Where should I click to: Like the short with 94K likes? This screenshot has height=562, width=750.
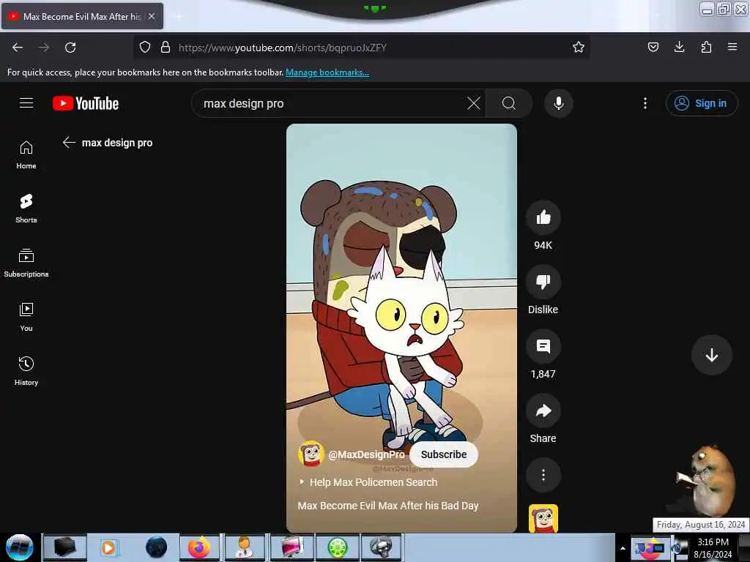(543, 217)
